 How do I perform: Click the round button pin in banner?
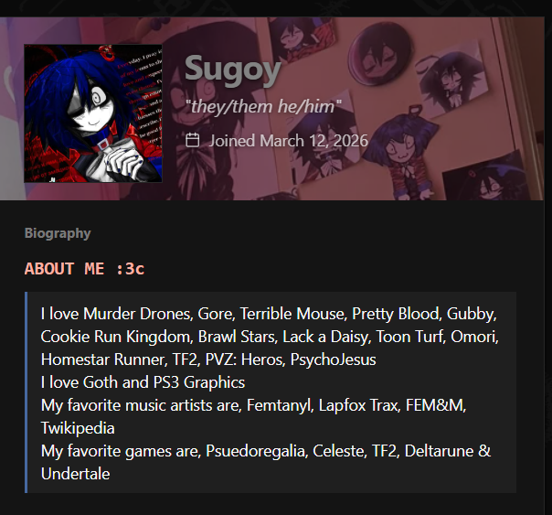coord(379,54)
